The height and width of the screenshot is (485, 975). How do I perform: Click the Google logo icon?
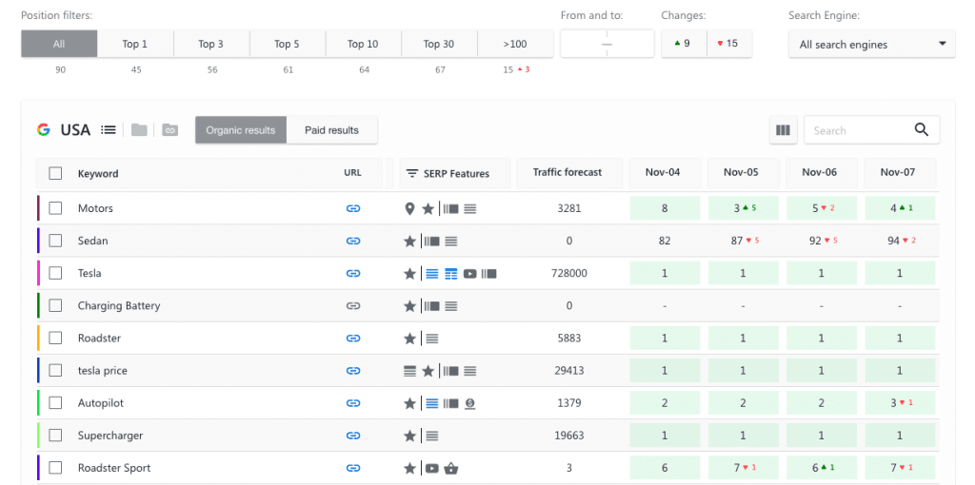click(44, 129)
